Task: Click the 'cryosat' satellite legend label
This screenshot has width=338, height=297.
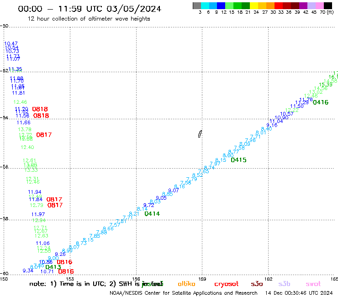Action: [227, 284]
